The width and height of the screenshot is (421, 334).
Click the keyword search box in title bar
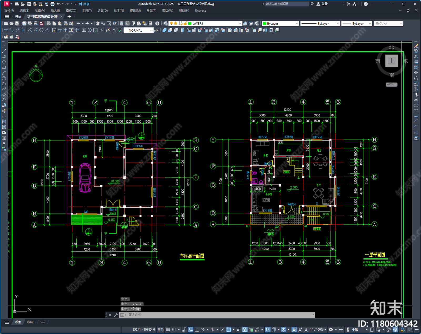(x=287, y=4)
